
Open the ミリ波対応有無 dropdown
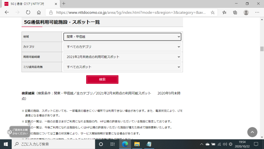point(122,67)
